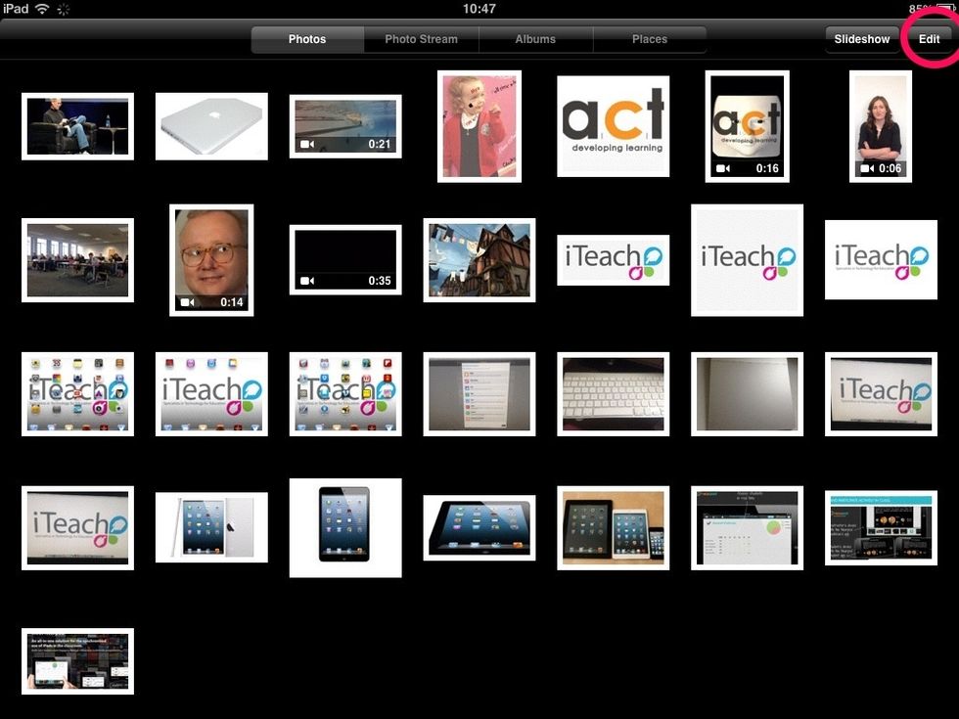Select the Photos tab
The width and height of the screenshot is (959, 719).
point(306,39)
